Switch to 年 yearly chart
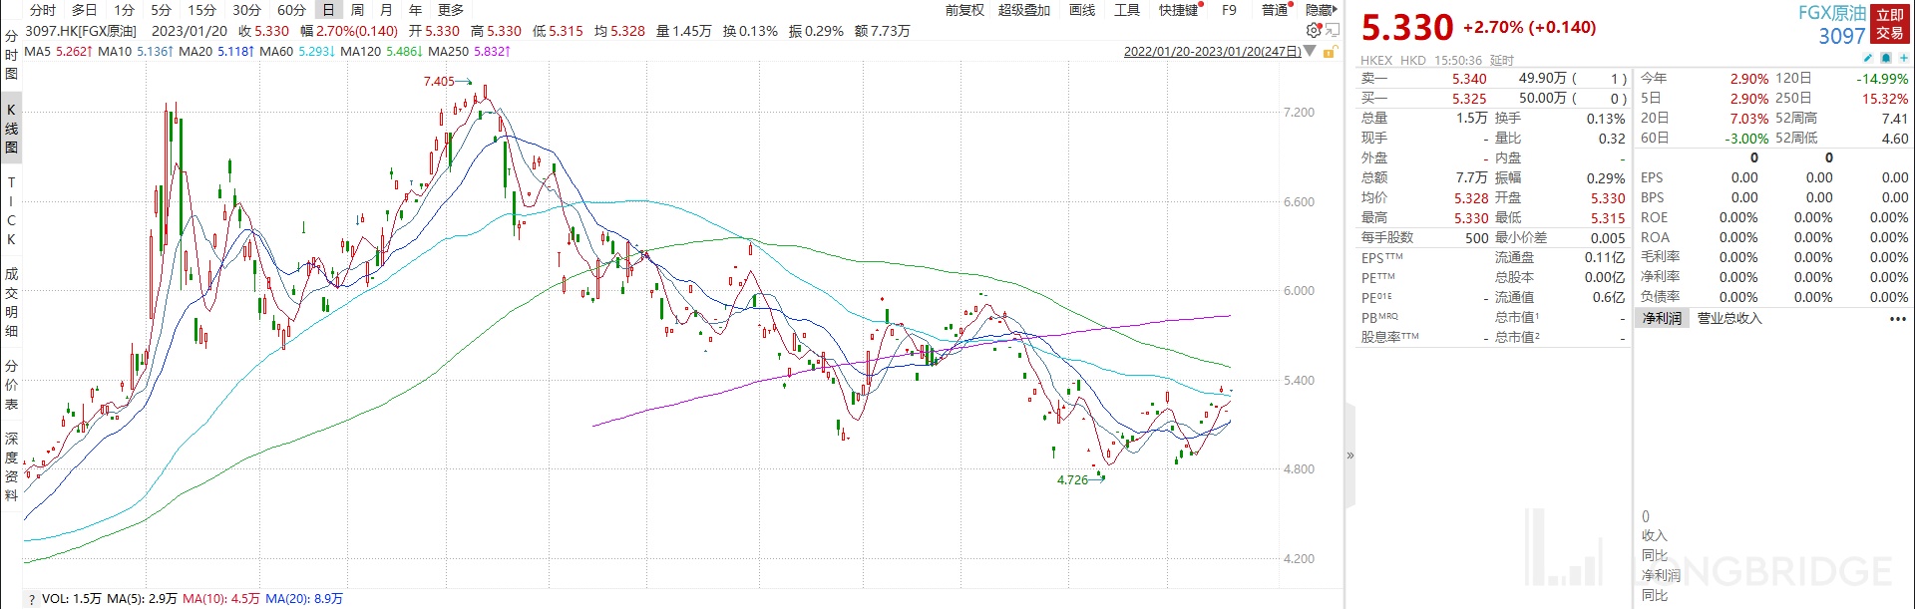1915x609 pixels. click(x=416, y=10)
